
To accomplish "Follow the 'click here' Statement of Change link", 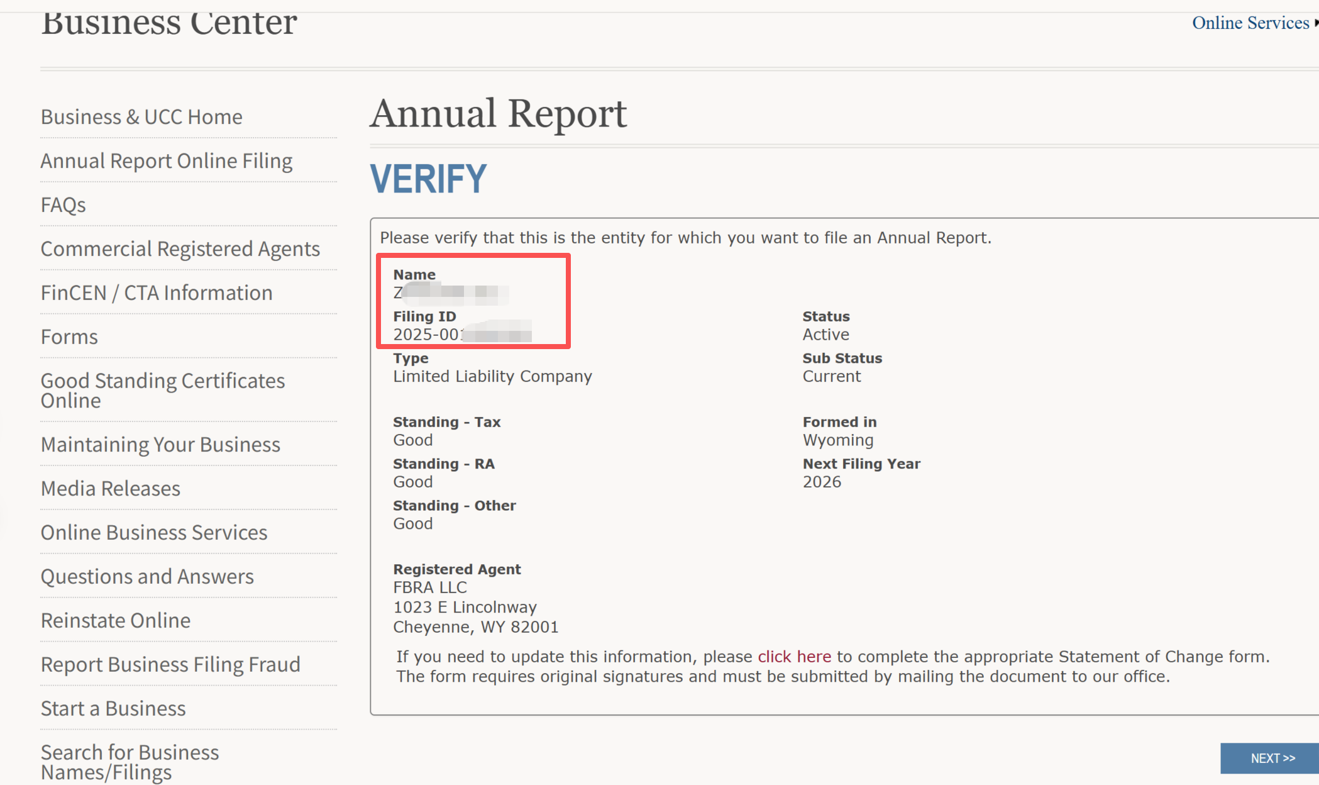I will 794,657.
